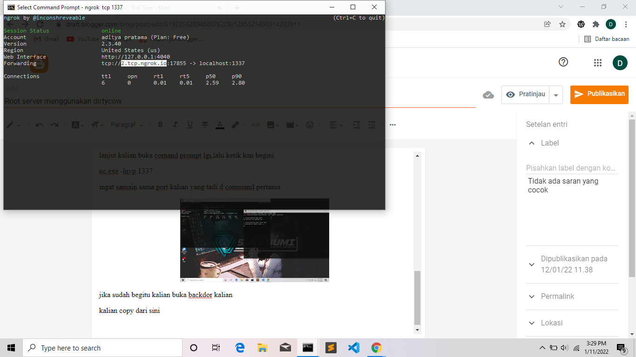The width and height of the screenshot is (636, 357).
Task: Click the Pisahkan label input field
Action: click(x=572, y=168)
